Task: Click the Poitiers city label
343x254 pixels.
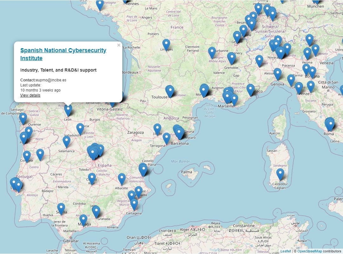Action: [x=153, y=34]
